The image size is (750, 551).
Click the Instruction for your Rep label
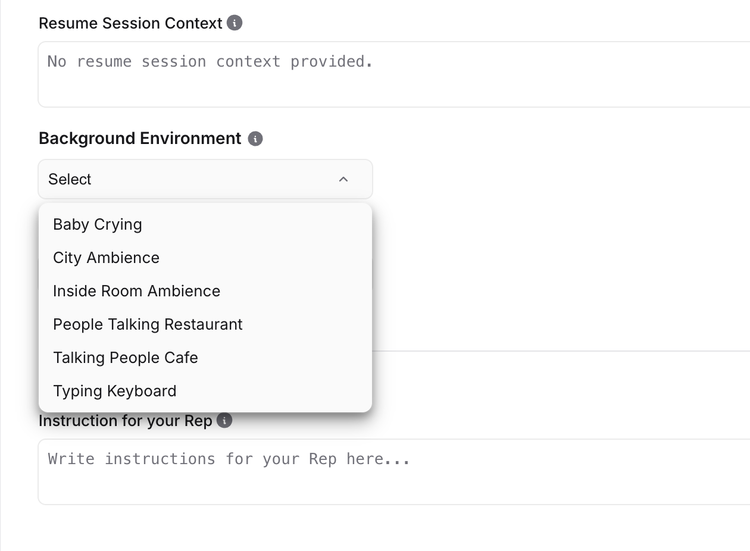click(x=126, y=421)
